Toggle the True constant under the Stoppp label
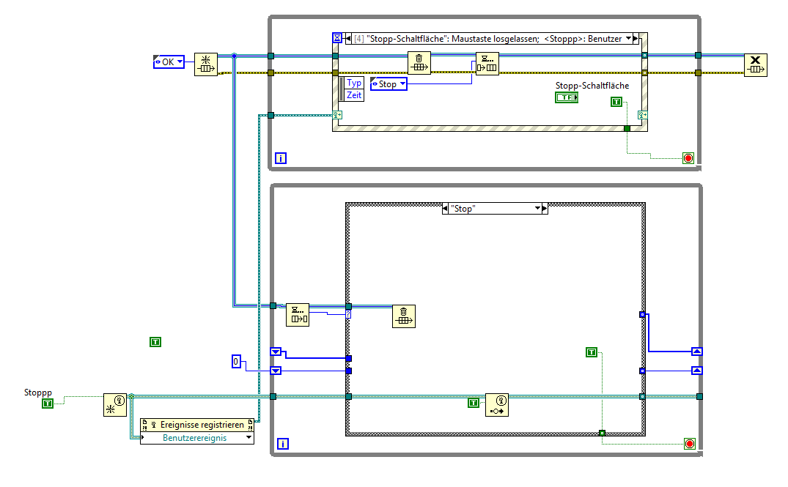 coord(47,404)
